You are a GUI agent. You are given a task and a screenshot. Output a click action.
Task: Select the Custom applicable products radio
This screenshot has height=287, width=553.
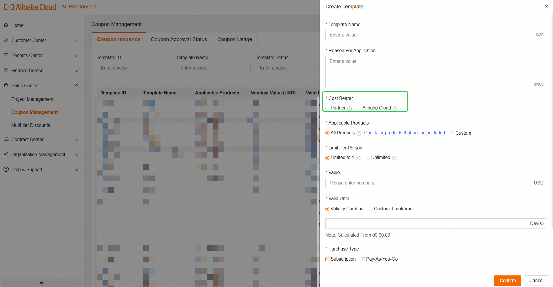452,133
